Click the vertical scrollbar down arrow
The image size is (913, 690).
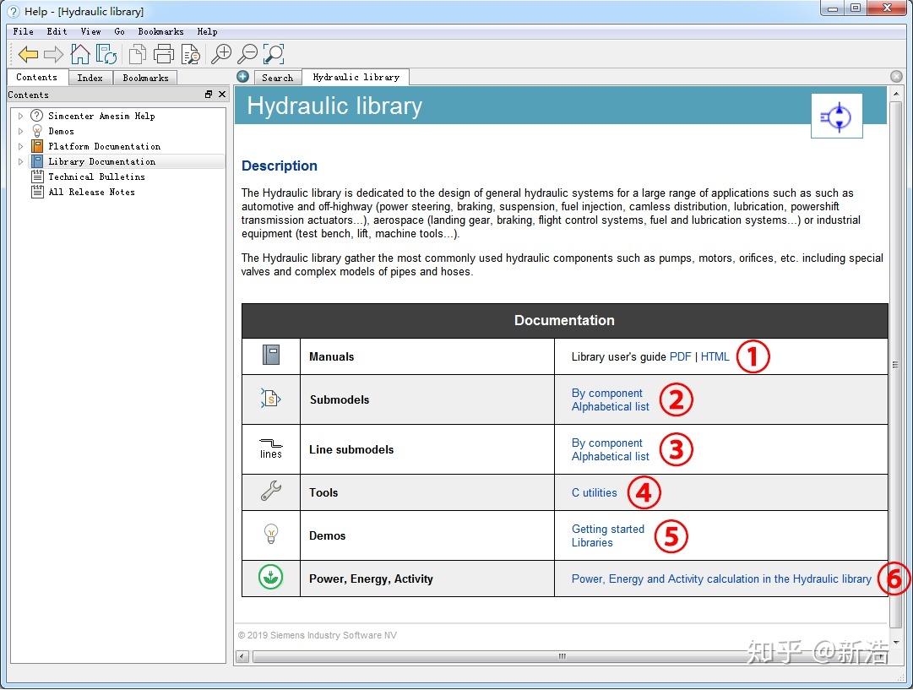coord(896,642)
